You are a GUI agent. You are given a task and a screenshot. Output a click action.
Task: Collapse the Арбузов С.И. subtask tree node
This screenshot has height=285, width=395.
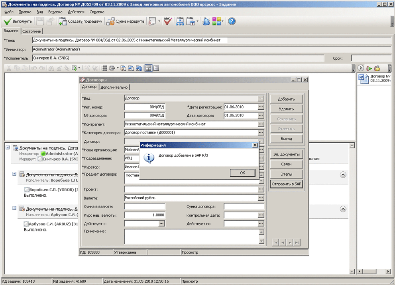pyautogui.click(x=14, y=208)
